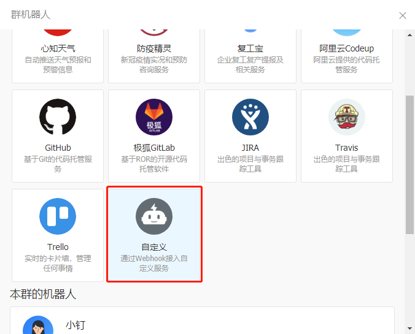
Task: Click the GitHub label text
Action: [x=58, y=148]
